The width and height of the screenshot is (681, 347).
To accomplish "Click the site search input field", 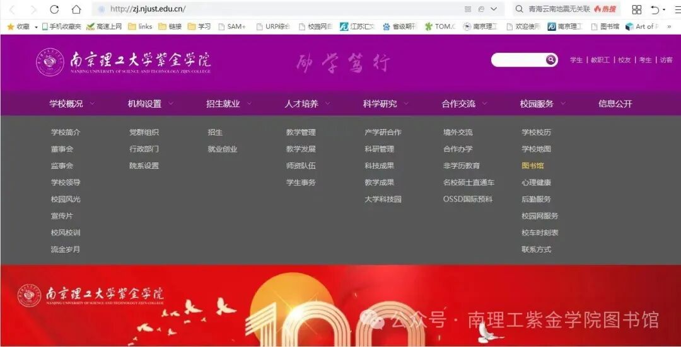I will [x=518, y=60].
